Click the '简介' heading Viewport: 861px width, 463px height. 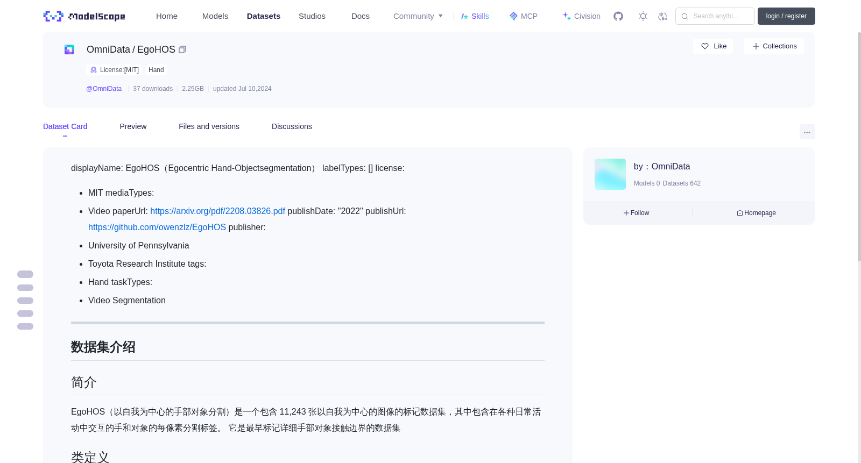[x=84, y=382]
